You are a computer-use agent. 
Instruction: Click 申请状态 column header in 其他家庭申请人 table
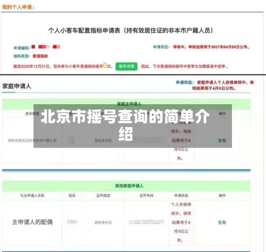point(181,196)
